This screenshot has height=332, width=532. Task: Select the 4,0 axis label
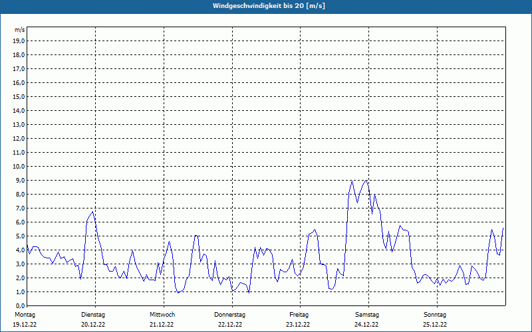coord(20,250)
